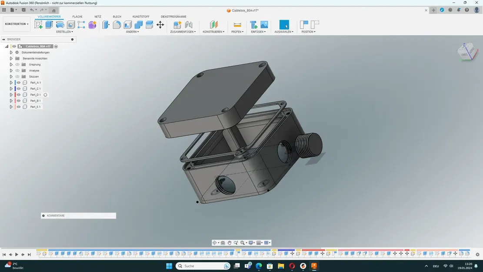Select the Press Pull tool under ÄNDERN
This screenshot has height=272, width=483.
(x=105, y=25)
